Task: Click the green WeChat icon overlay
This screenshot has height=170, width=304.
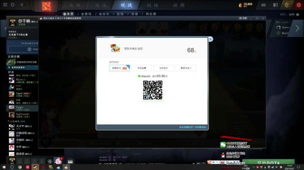Action: (x=223, y=144)
